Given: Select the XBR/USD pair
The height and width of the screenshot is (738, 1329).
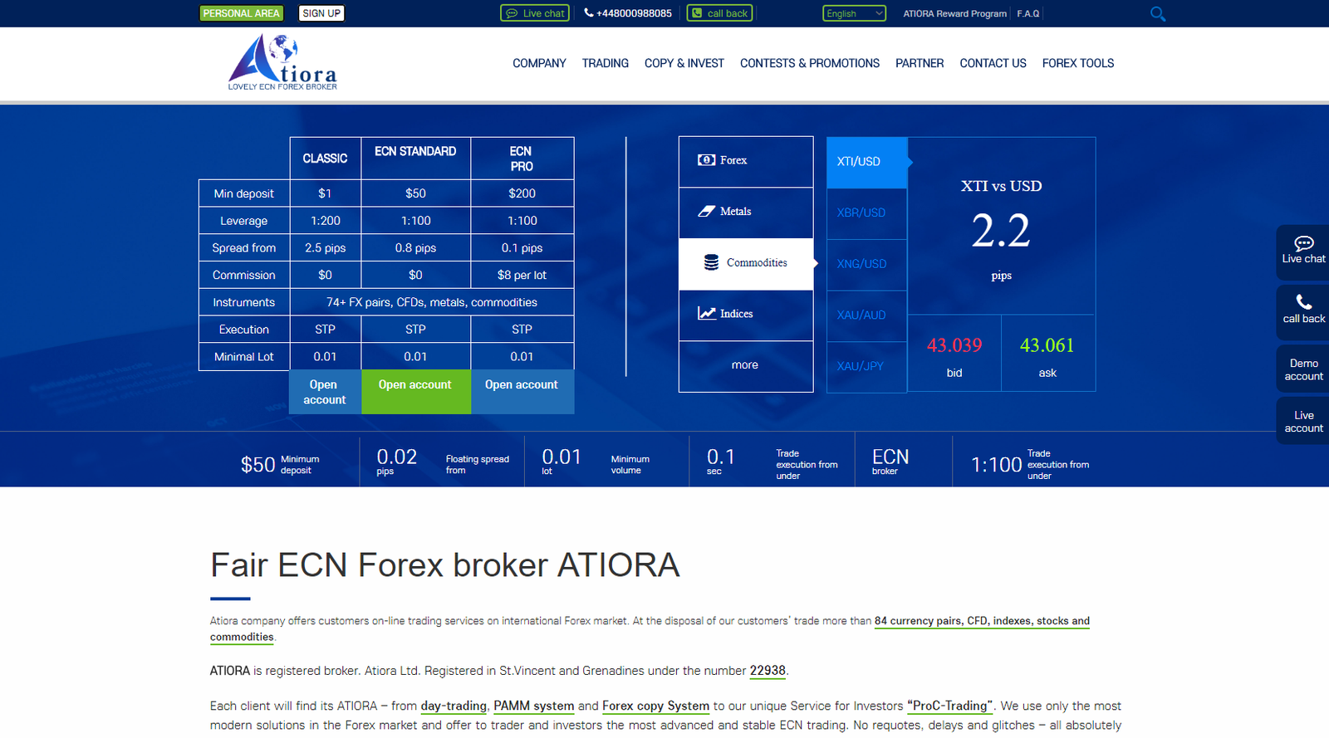Looking at the screenshot, I should (867, 213).
